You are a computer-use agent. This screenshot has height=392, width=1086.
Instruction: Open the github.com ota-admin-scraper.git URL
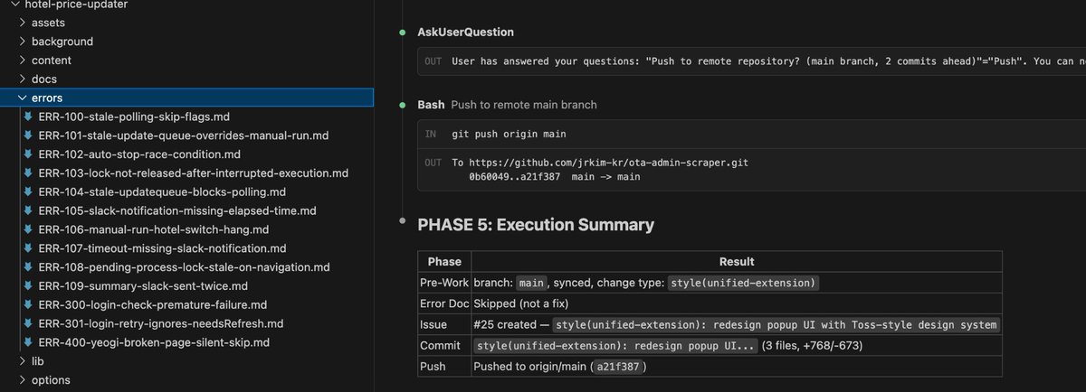(x=608, y=163)
